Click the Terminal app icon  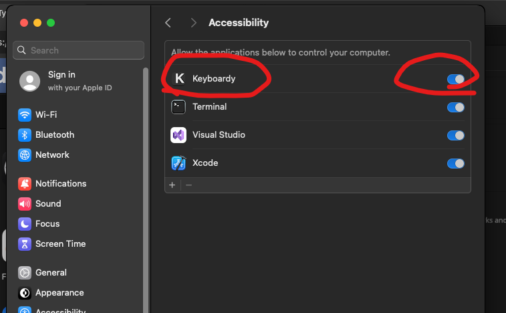178,107
